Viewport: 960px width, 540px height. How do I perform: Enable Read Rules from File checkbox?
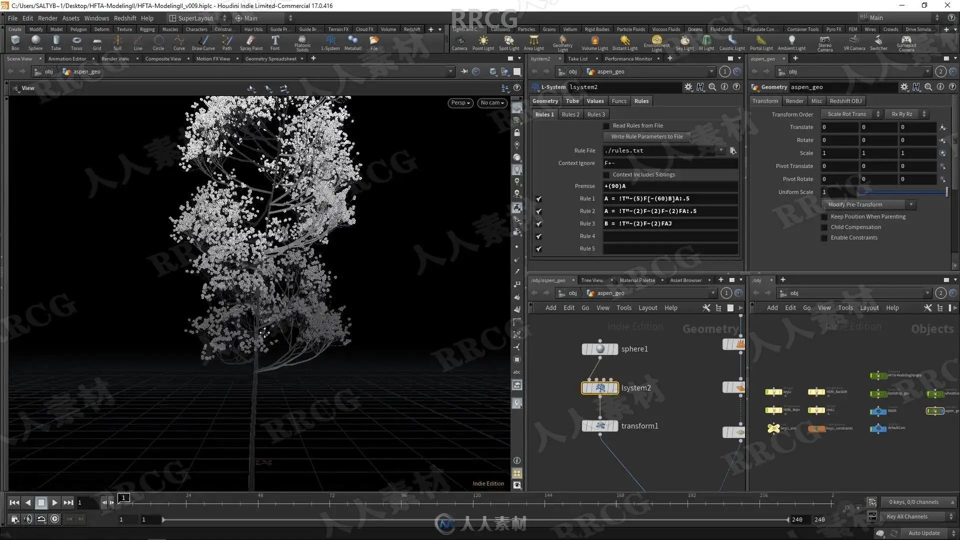click(606, 126)
